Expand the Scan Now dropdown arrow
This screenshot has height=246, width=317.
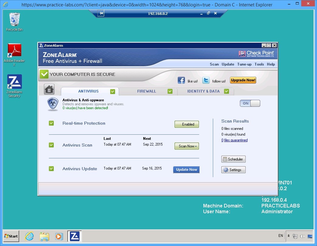(x=196, y=146)
